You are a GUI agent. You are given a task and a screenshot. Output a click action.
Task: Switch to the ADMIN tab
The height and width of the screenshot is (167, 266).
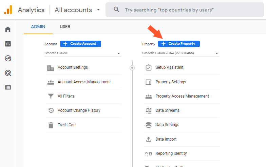coord(38,27)
